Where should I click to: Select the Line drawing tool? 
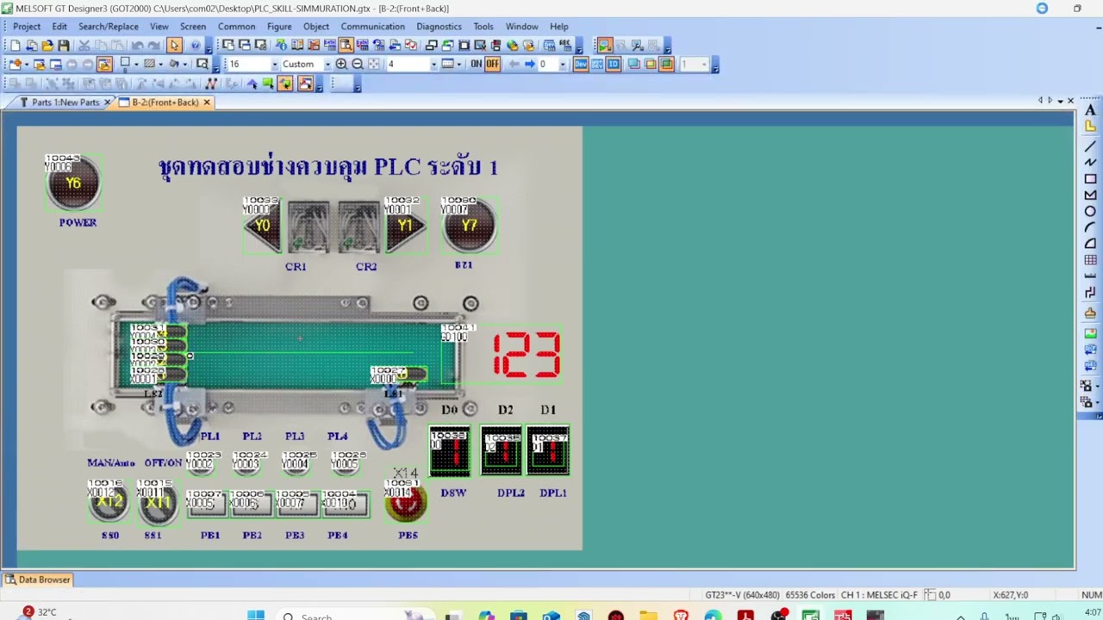1090,145
